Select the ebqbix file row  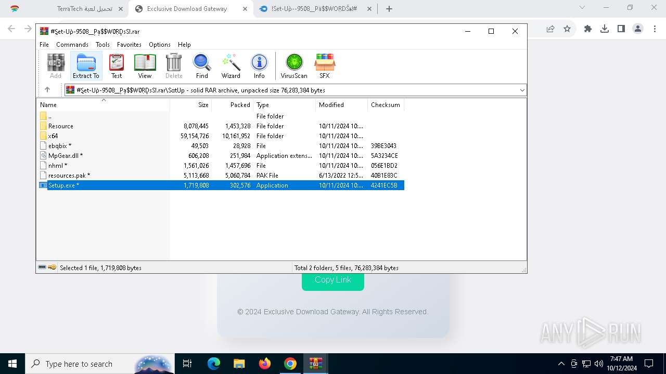coord(221,145)
